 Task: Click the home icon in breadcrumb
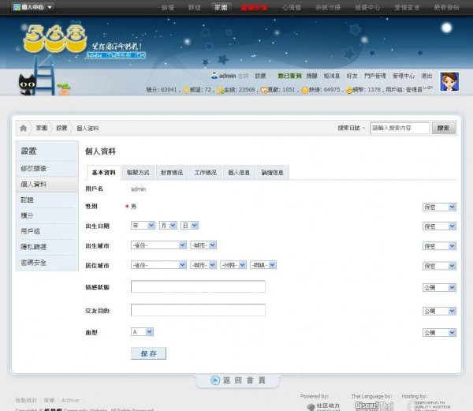(23, 128)
